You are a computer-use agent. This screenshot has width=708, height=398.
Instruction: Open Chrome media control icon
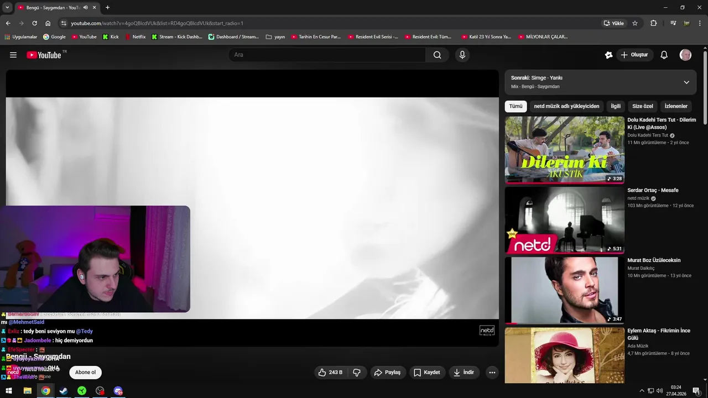click(x=673, y=23)
